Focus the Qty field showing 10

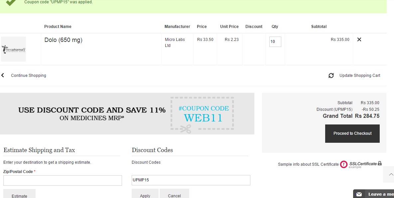coord(275,42)
